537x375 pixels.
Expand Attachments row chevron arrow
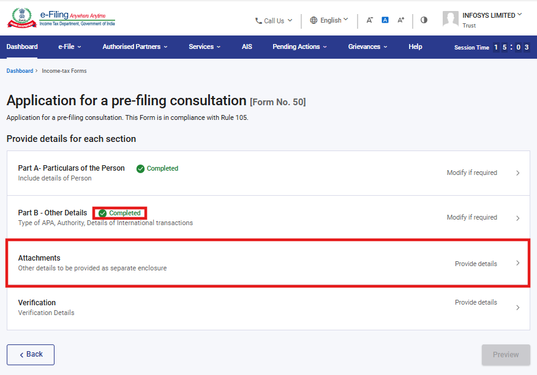(518, 263)
